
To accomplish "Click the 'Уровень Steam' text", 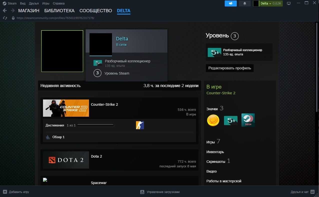I will 117,73.
